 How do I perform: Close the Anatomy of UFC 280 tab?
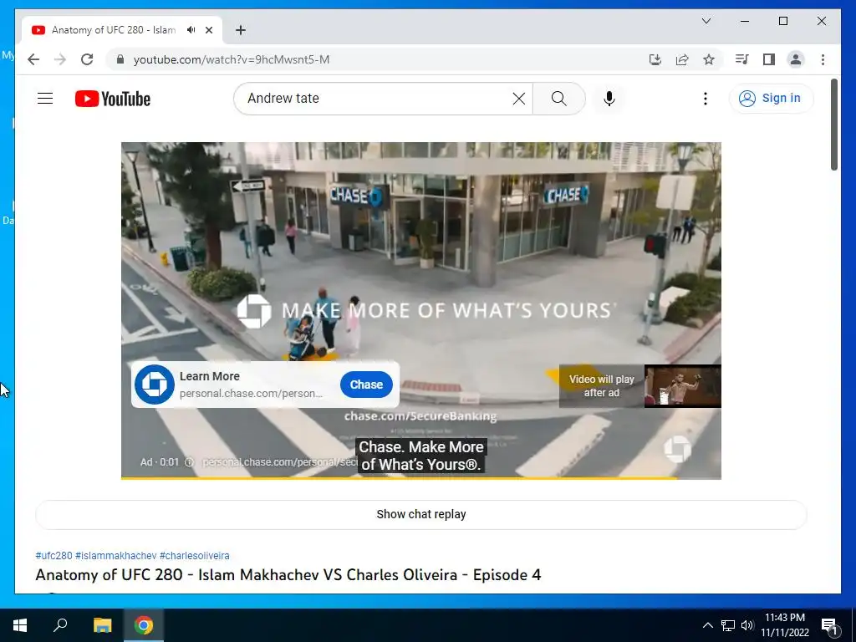209,30
